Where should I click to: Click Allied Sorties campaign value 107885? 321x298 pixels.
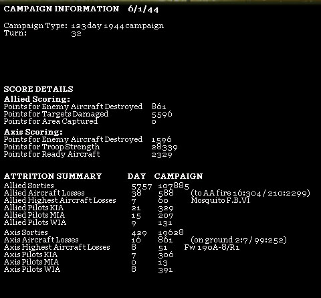tap(173, 186)
